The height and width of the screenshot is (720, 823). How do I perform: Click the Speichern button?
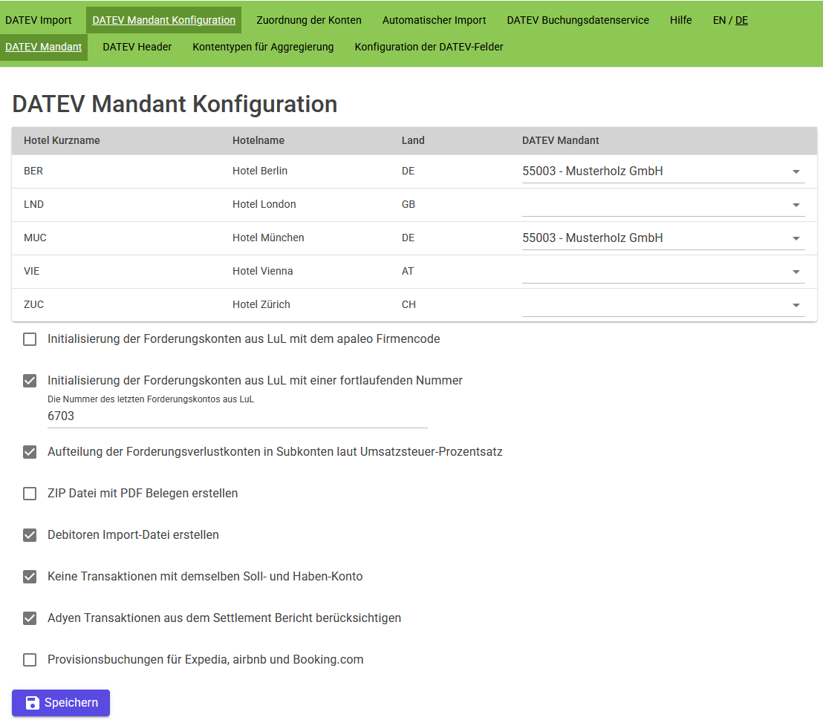[61, 703]
